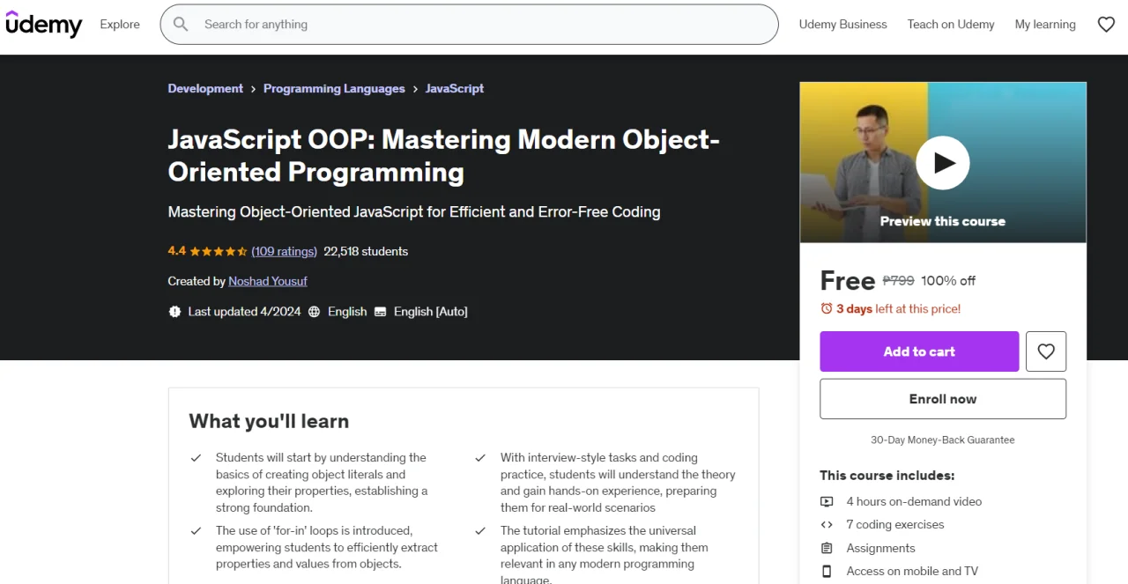This screenshot has width=1128, height=584.
Task: Click chevron after Development breadcrumb
Action: tap(253, 89)
